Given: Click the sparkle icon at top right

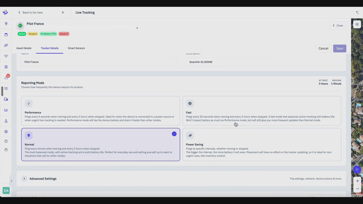Looking at the screenshot, I should tap(357, 12).
